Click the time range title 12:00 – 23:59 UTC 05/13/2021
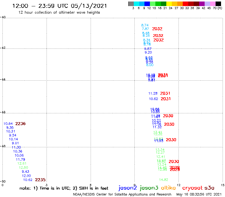Viewport: 225px width, 197px height. [60, 6]
